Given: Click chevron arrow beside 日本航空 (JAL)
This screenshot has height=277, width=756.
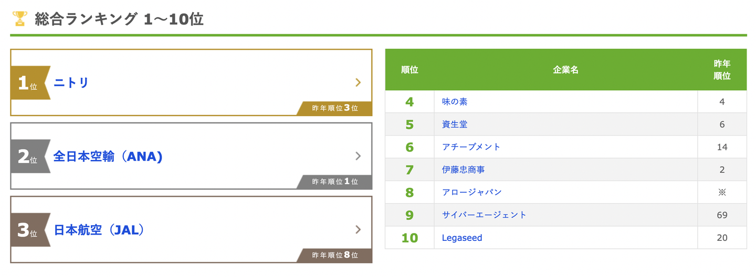Looking at the screenshot, I should click(358, 229).
